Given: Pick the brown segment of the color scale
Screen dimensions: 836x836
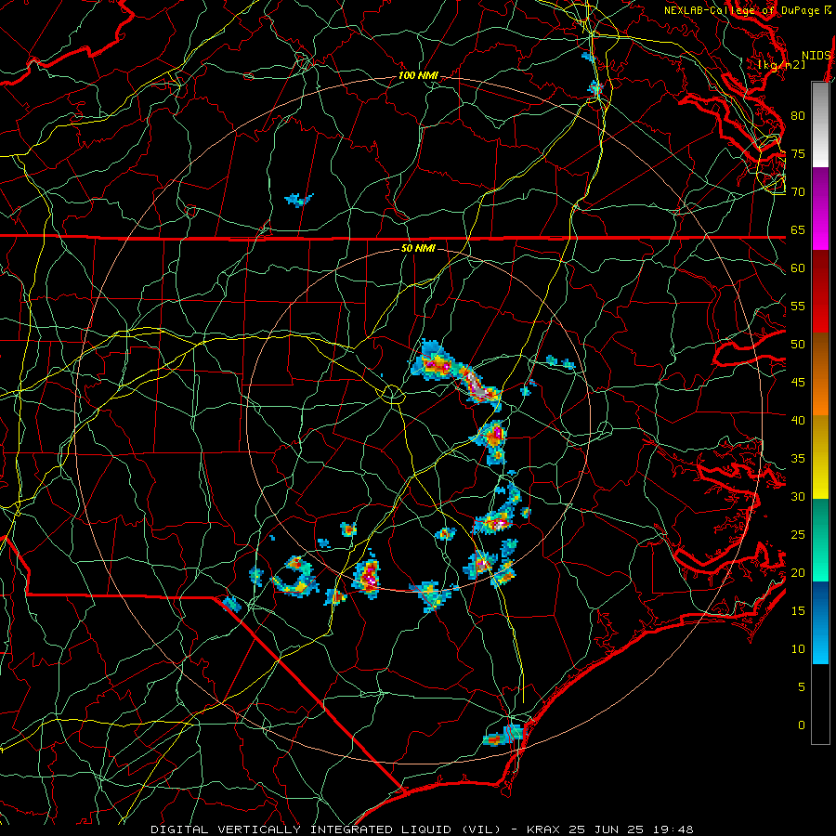Looking at the screenshot, I should coord(820,354).
